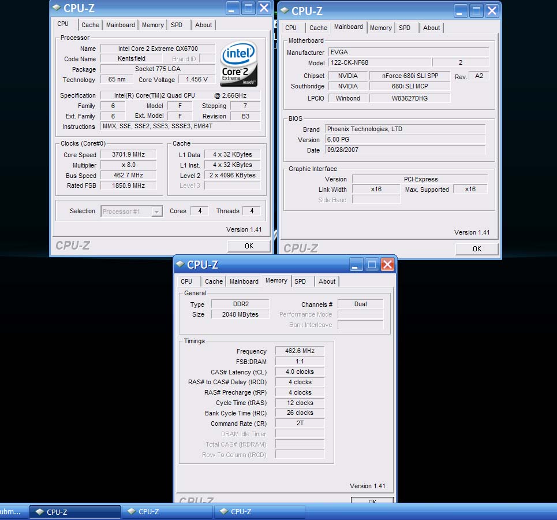Minimize the right Mainboard window

pos(461,10)
